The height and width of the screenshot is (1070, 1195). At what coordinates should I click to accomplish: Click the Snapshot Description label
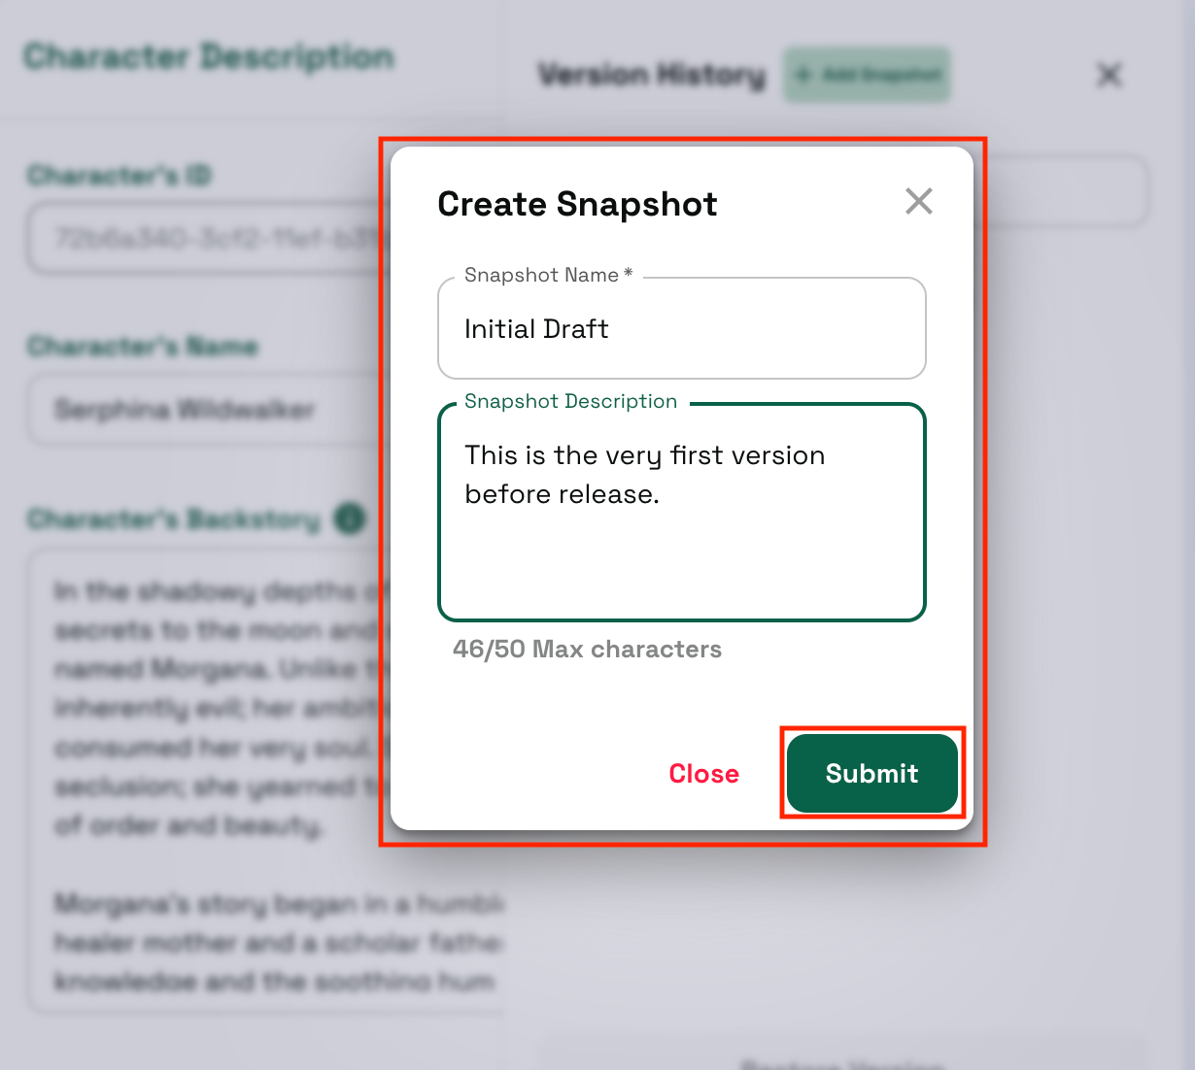(570, 402)
